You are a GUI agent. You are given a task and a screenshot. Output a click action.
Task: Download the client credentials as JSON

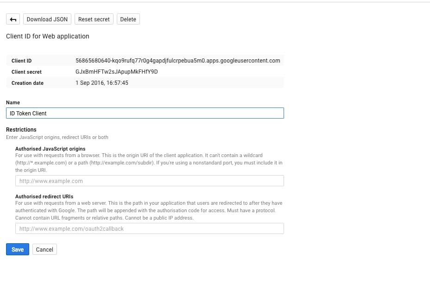click(x=47, y=19)
